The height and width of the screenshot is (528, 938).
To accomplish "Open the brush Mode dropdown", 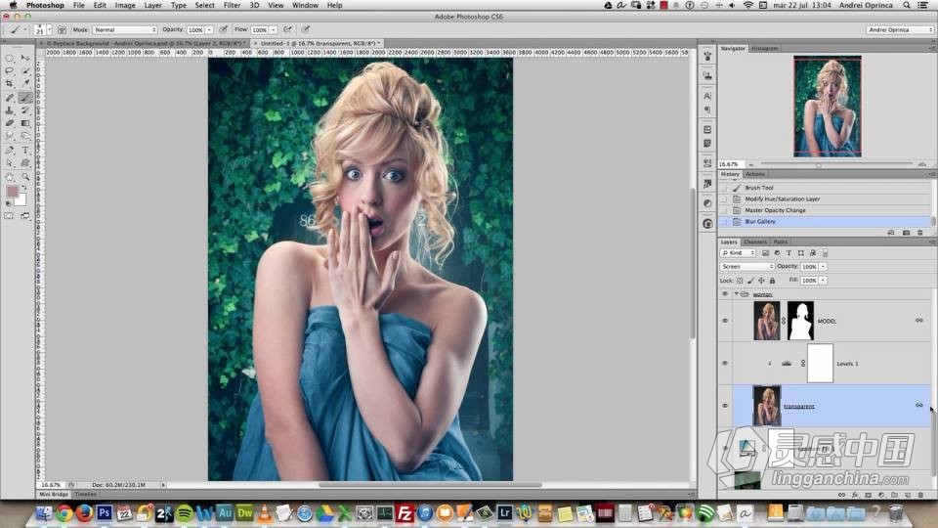I will click(x=124, y=29).
